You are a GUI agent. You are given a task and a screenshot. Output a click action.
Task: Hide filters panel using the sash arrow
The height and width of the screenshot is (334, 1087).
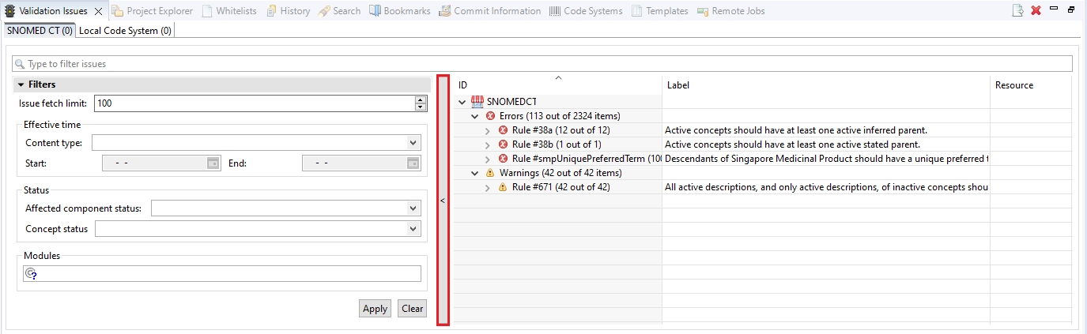[443, 201]
